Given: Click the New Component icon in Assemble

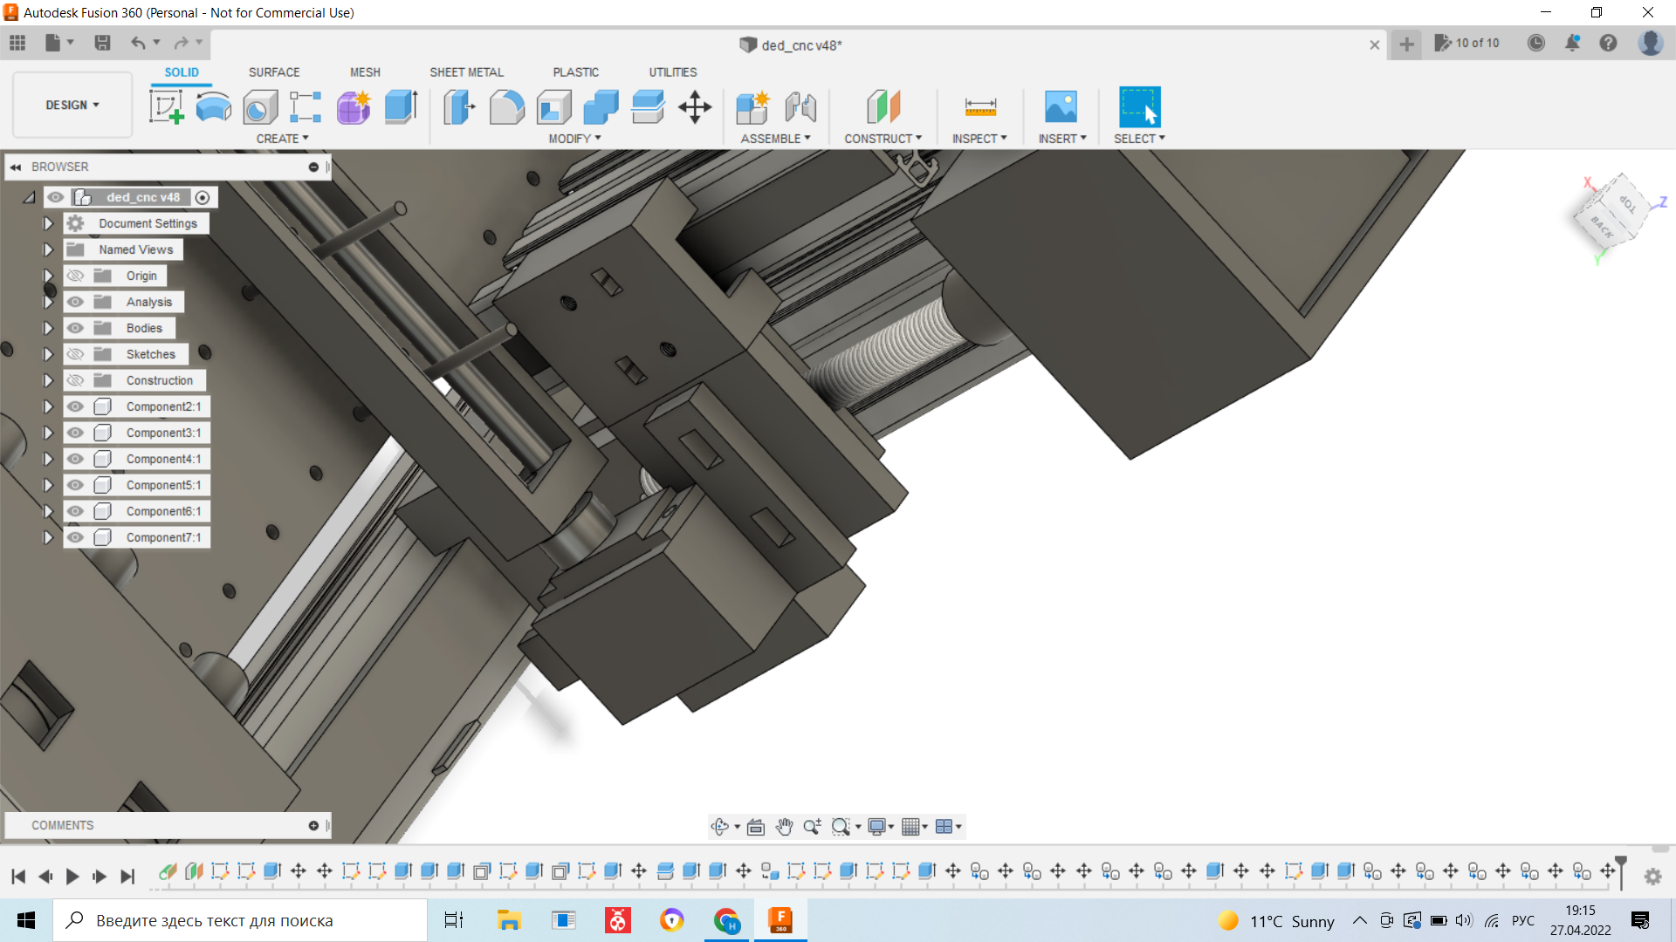Looking at the screenshot, I should tap(752, 107).
